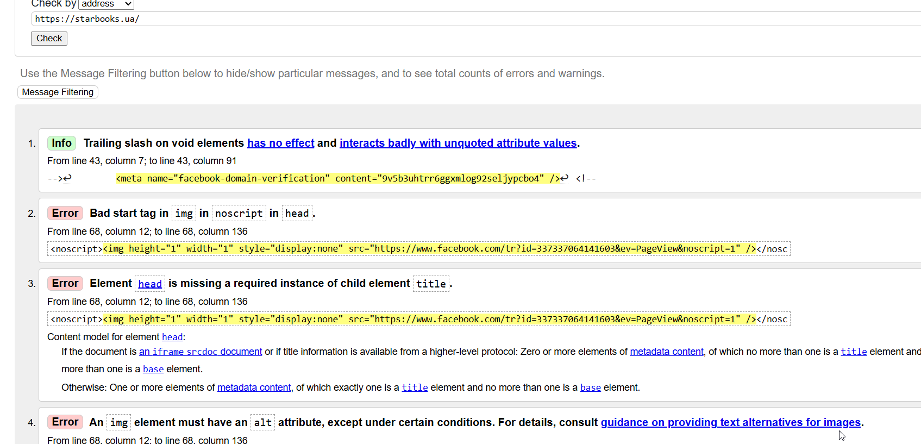Open the 'an iframe srcdoc document' link
Image resolution: width=921 pixels, height=444 pixels.
coord(201,352)
